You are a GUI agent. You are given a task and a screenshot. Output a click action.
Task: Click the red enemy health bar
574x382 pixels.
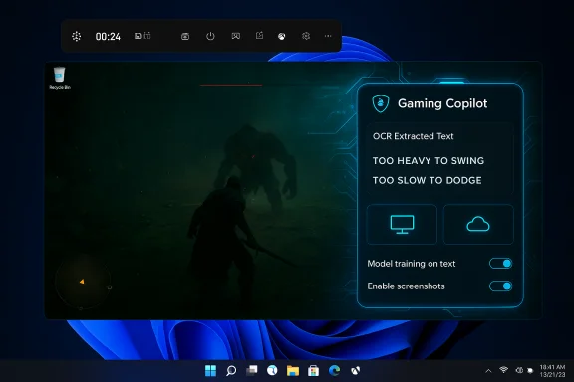pyautogui.click(x=231, y=85)
